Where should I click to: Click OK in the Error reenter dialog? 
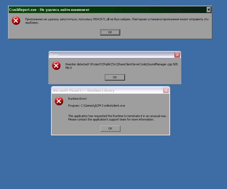[x=115, y=77]
